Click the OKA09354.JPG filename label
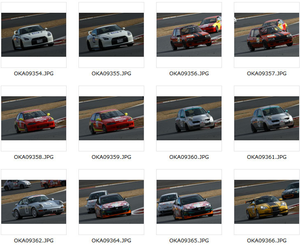The height and width of the screenshot is (251, 300). click(x=34, y=73)
